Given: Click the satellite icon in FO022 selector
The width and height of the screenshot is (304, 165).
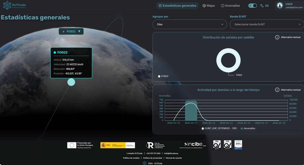Looking at the screenshot, I should (x=63, y=31).
